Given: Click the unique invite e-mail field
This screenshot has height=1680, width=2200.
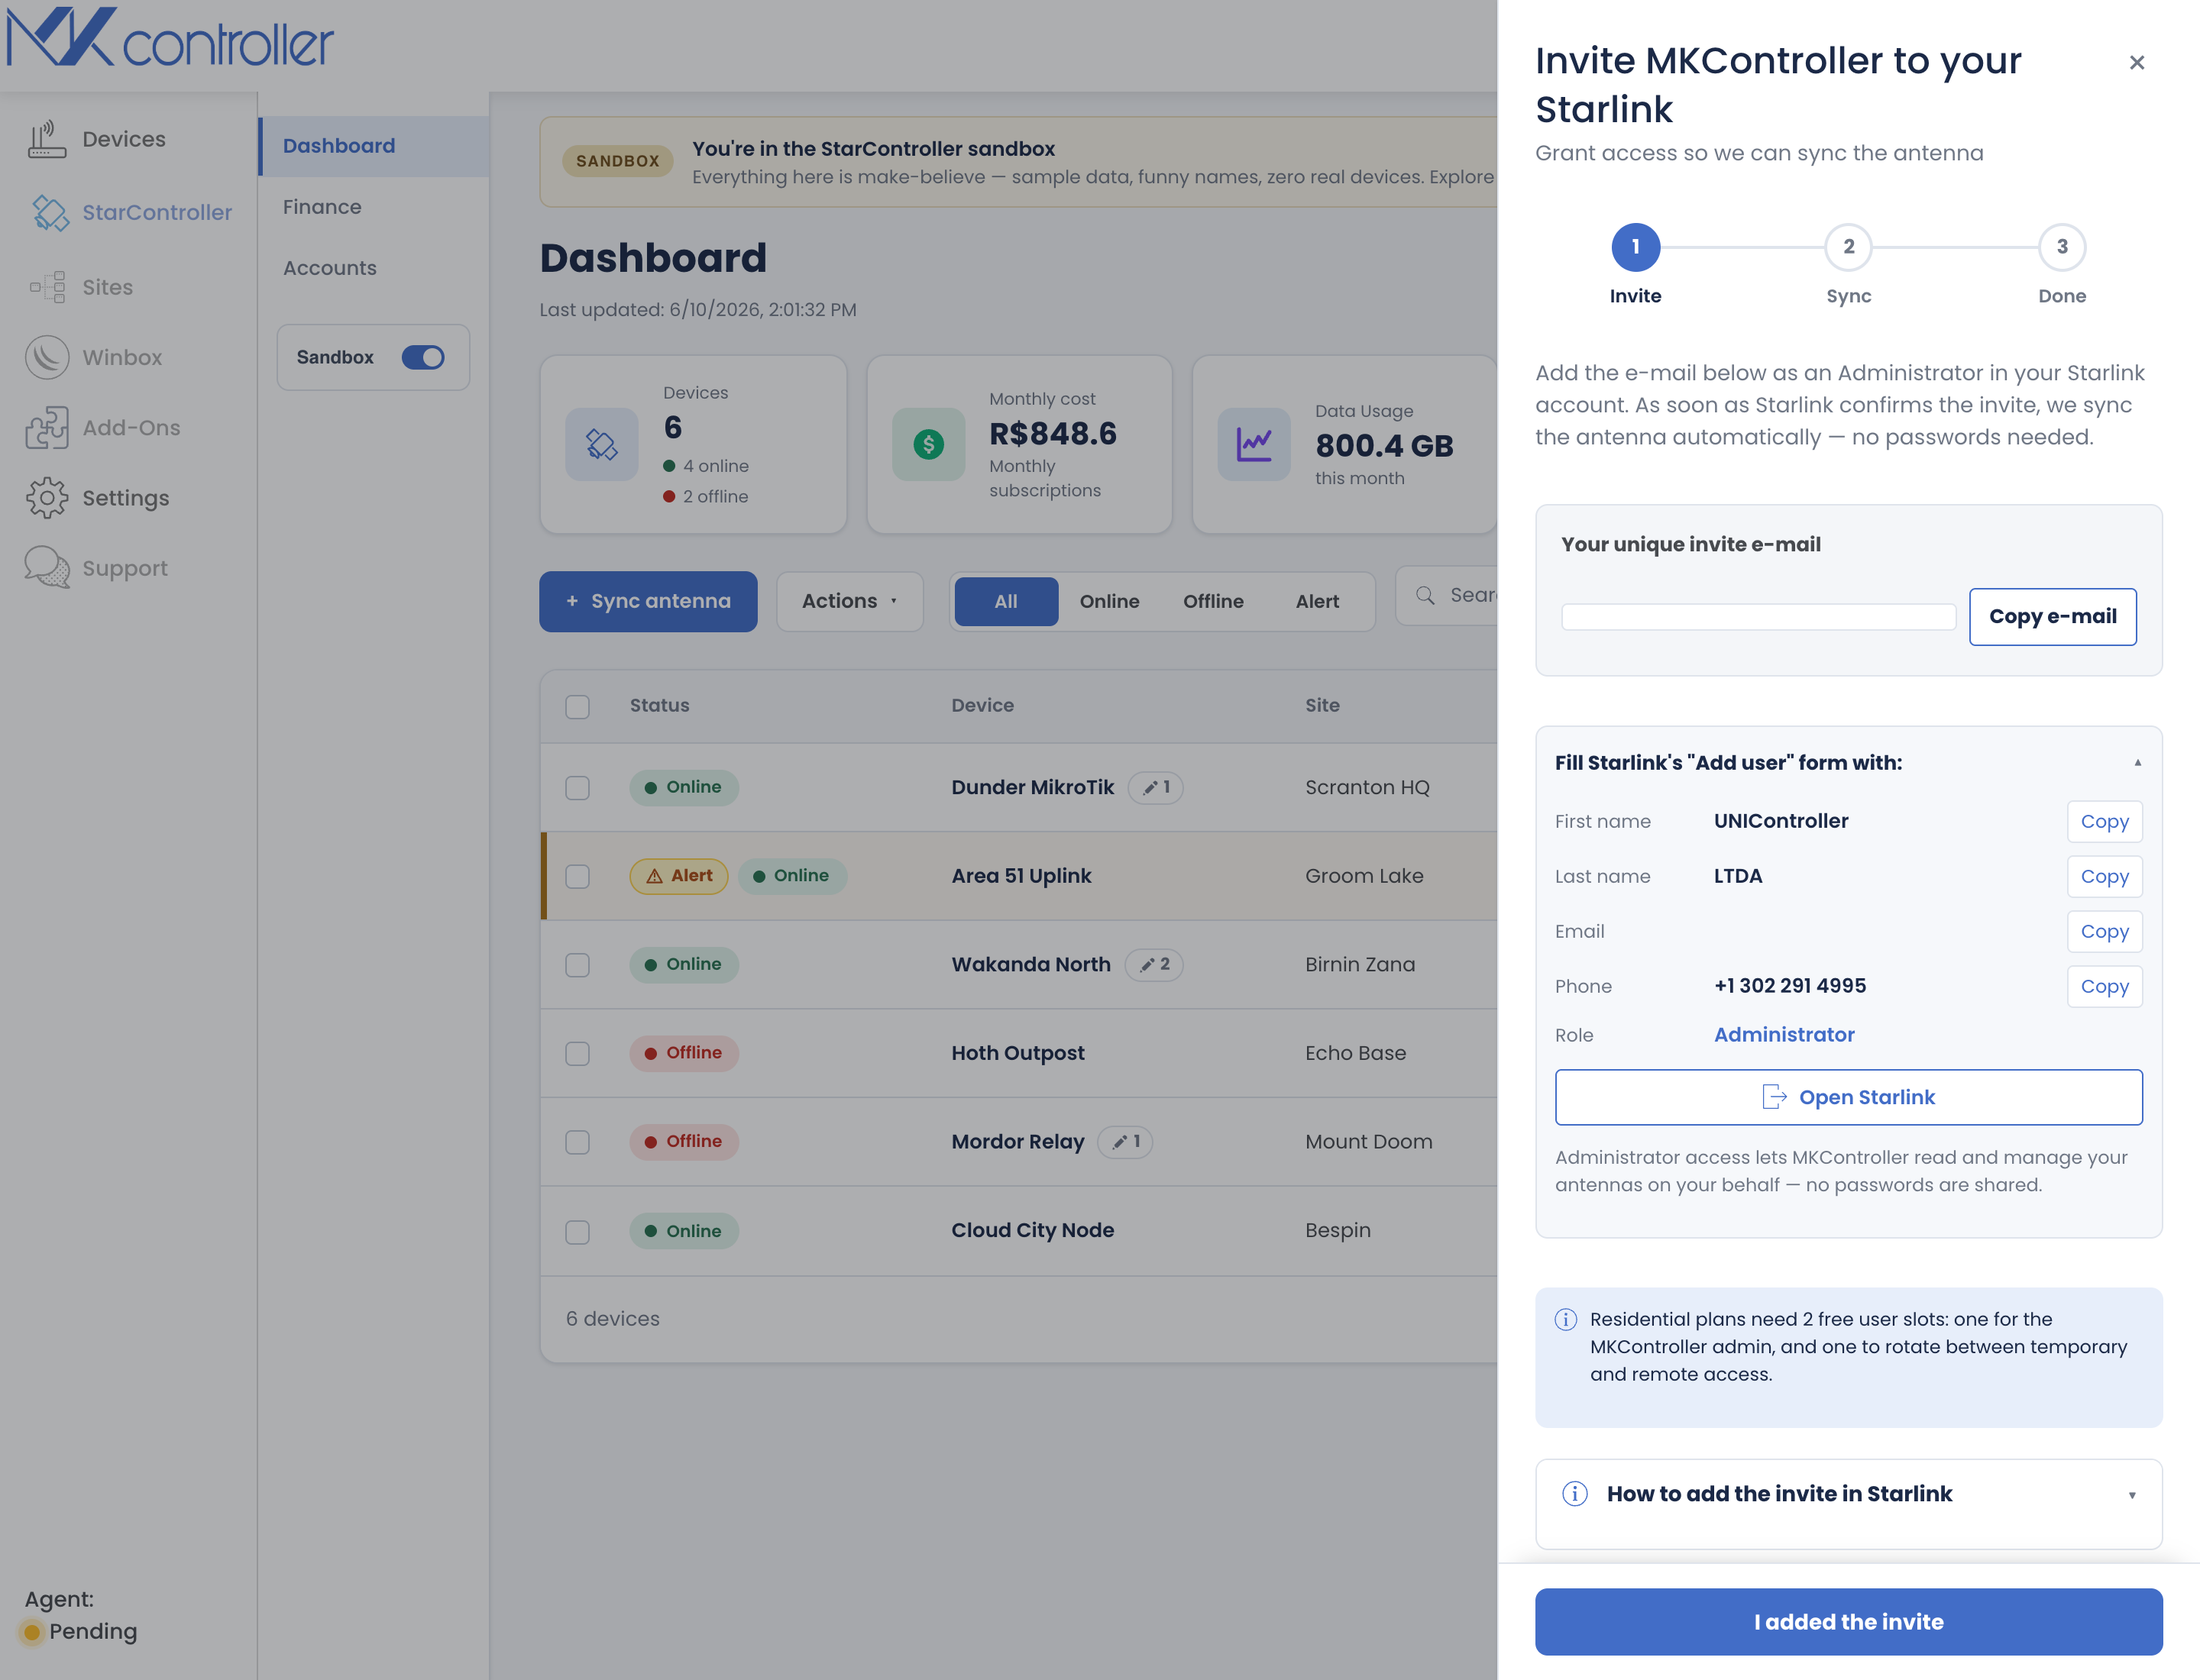Looking at the screenshot, I should [x=1758, y=617].
